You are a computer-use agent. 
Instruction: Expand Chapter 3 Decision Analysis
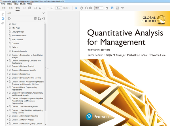pyautogui.click(x=8, y=66)
